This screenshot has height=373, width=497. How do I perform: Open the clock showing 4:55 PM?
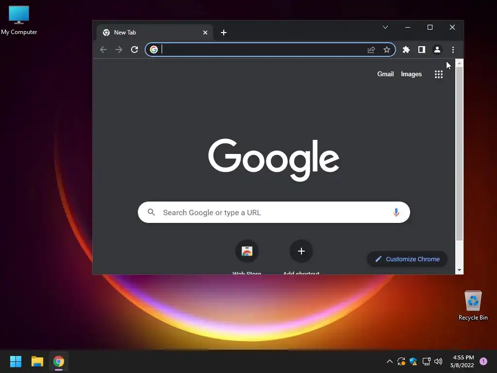(462, 361)
